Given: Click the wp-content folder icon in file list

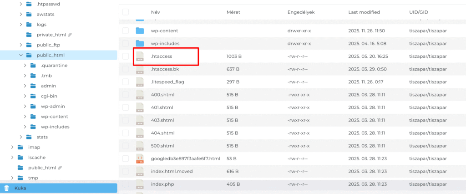Looking at the screenshot, I should (140, 31).
